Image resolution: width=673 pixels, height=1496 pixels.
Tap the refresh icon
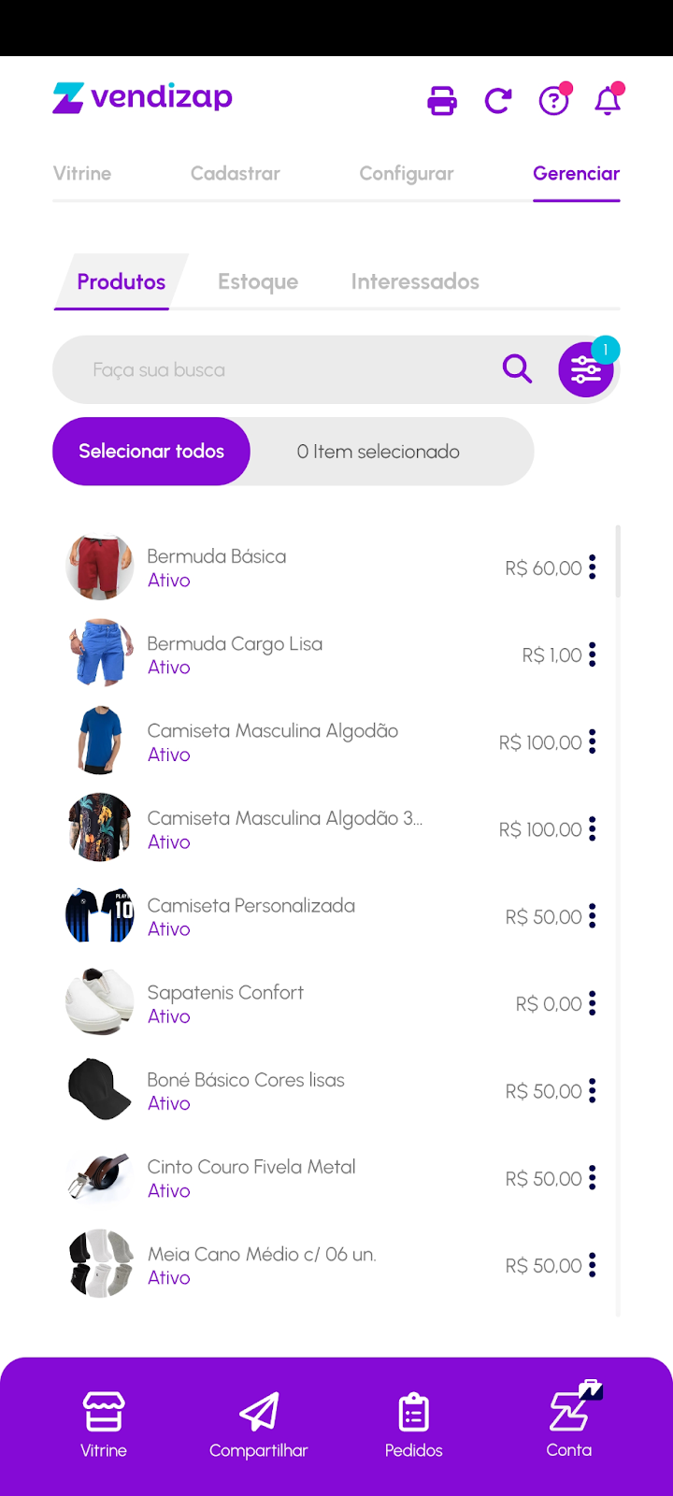498,100
